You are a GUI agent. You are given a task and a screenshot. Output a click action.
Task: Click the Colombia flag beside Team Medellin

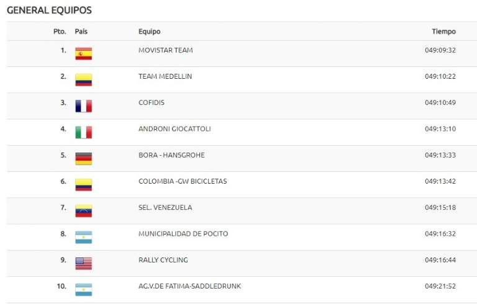point(83,80)
